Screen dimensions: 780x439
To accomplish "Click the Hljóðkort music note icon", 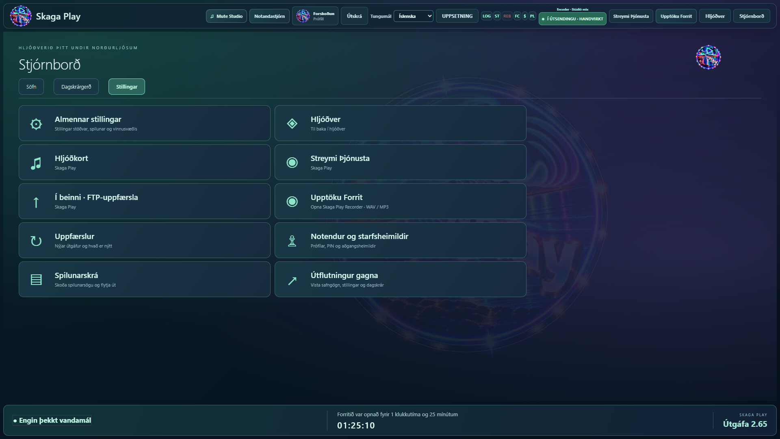I will pos(36,163).
